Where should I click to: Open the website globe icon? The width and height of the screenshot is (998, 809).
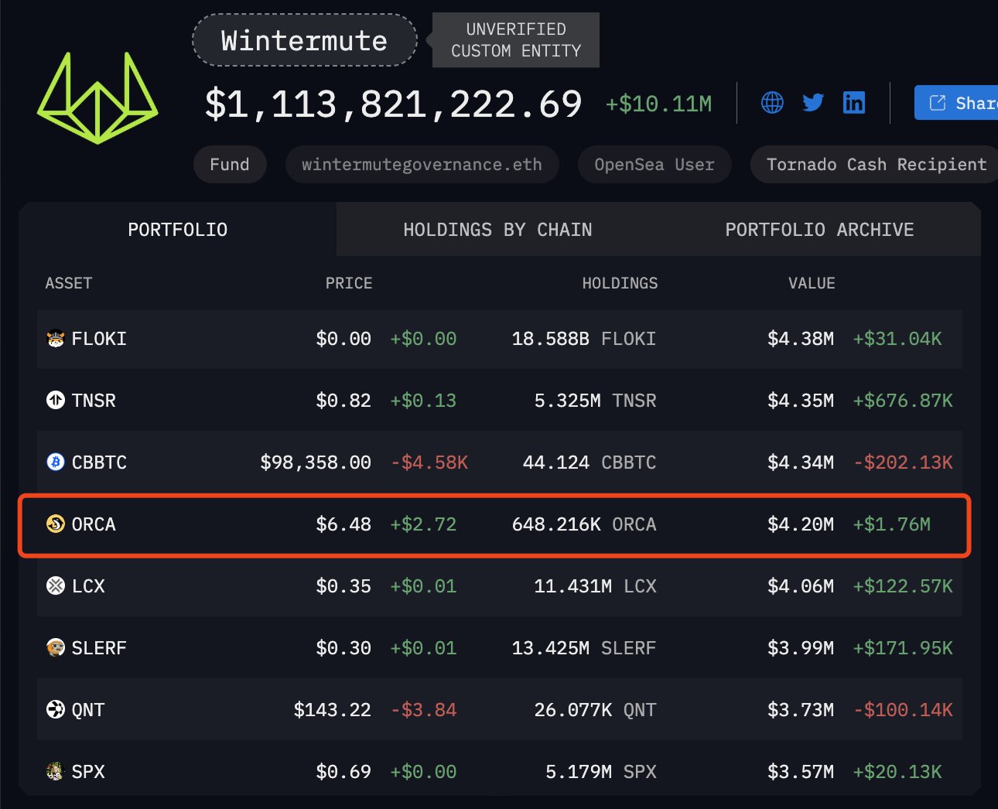[772, 102]
